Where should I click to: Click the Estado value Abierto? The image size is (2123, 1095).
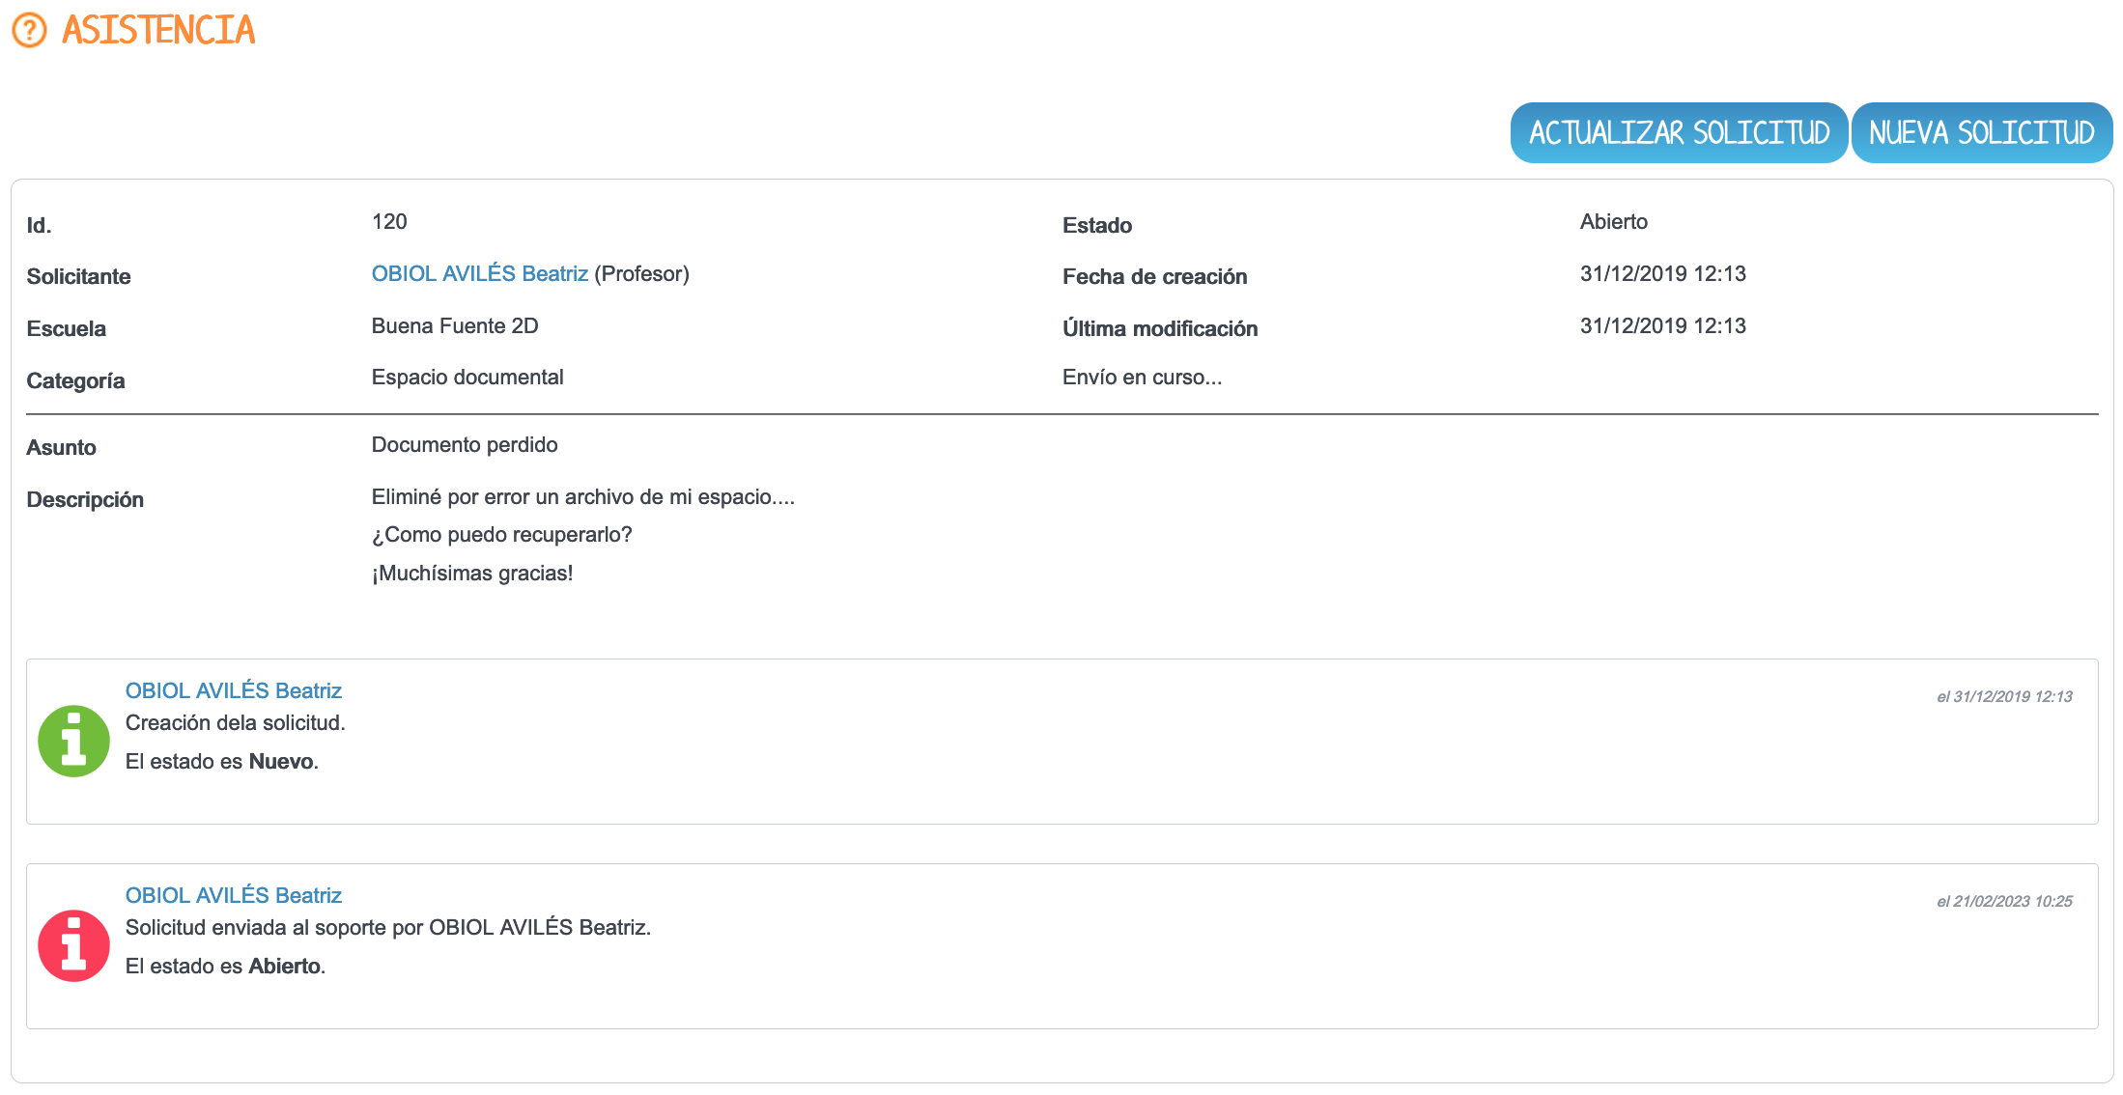coord(1614,222)
